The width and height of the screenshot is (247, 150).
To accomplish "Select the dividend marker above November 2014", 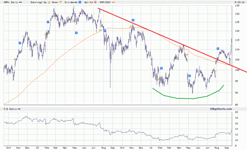I will (x=20, y=43).
